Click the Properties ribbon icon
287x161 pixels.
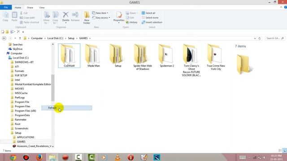pyautogui.click(x=119, y=17)
